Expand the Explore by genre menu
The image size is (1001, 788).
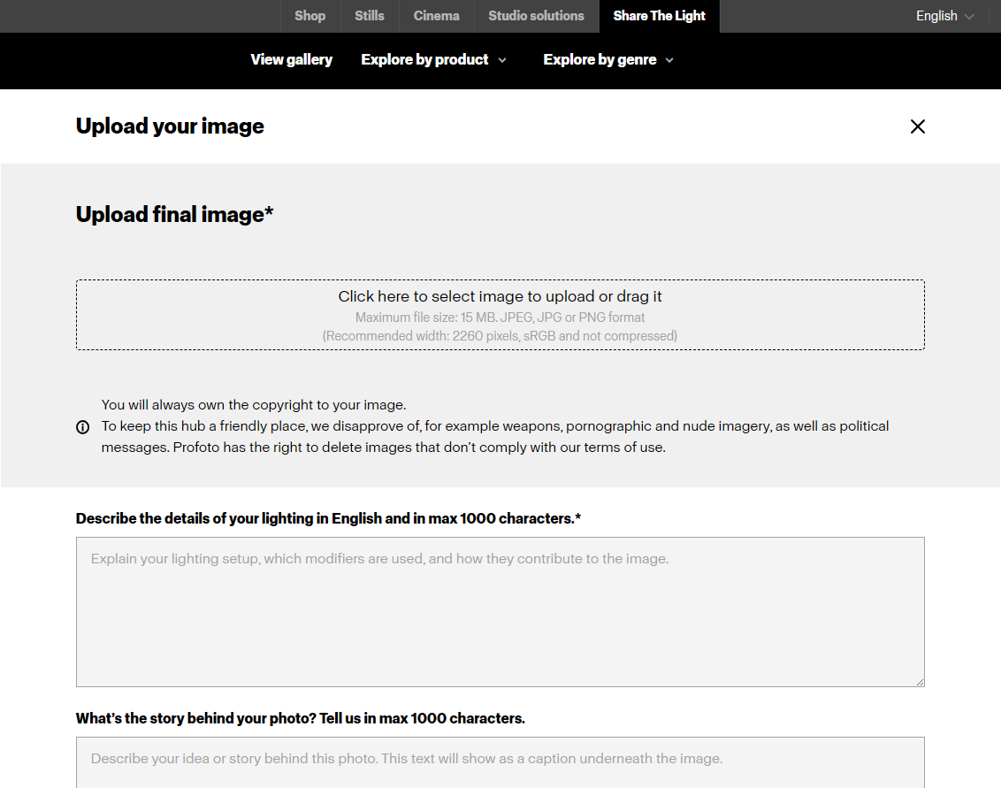(x=600, y=60)
